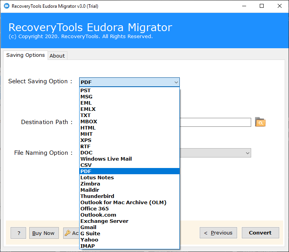
Task: Select Lotus Notes from the list
Action: pyautogui.click(x=97, y=178)
